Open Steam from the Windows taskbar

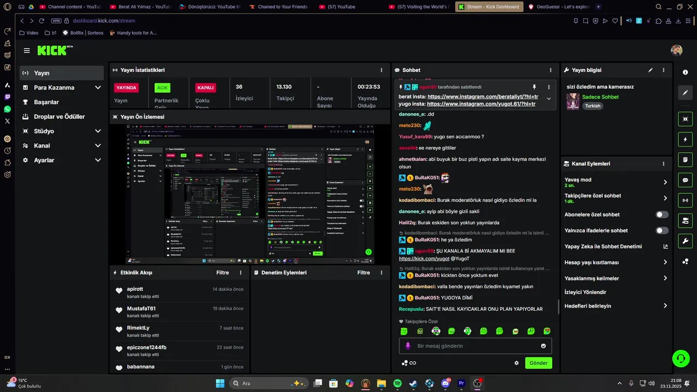click(x=413, y=383)
